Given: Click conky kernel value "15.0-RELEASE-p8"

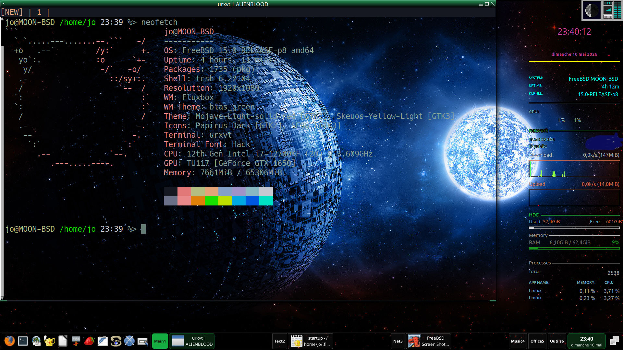Looking at the screenshot, I should coord(598,94).
